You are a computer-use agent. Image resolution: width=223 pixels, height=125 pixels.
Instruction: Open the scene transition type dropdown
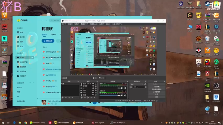coord(137,84)
